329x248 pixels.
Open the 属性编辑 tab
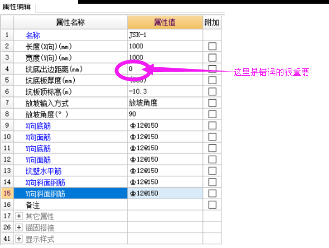click(x=17, y=7)
